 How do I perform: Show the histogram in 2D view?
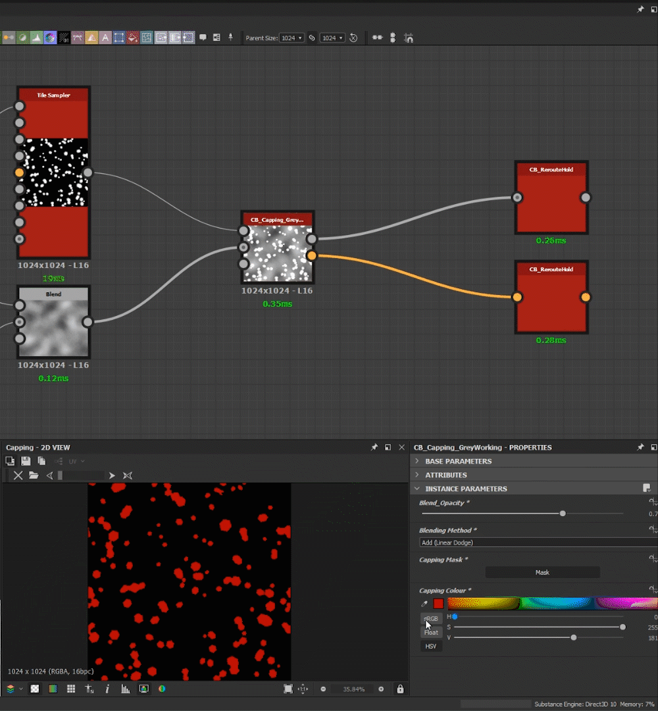click(x=126, y=689)
